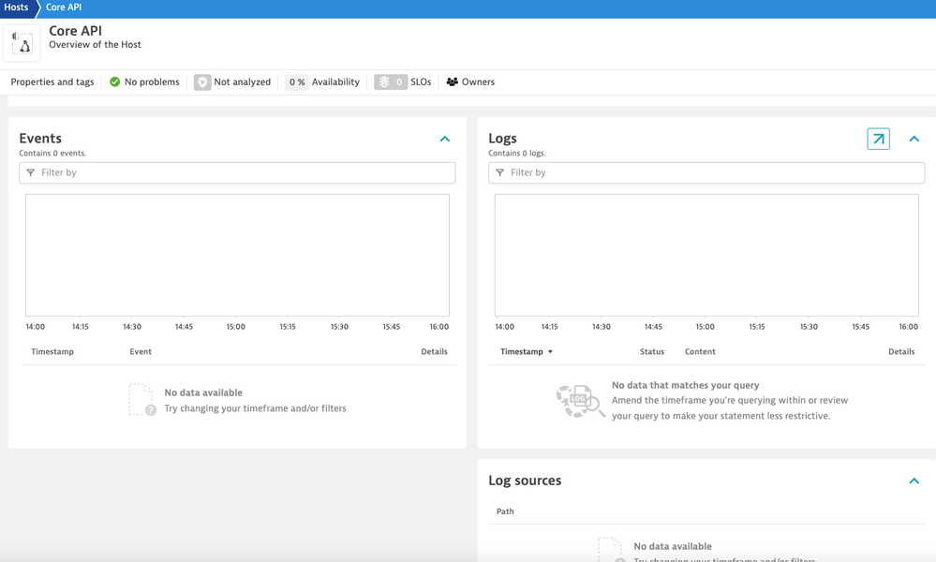Open logs in viewer via arrow icon
936x562 pixels.
coord(878,139)
